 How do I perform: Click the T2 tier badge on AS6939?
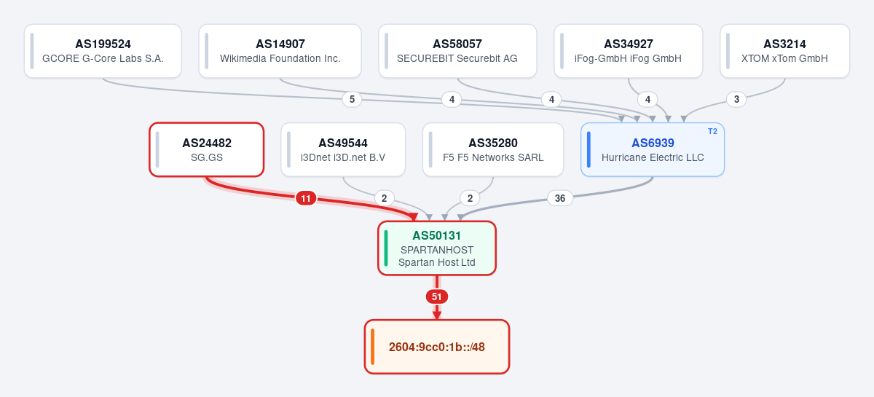[712, 131]
